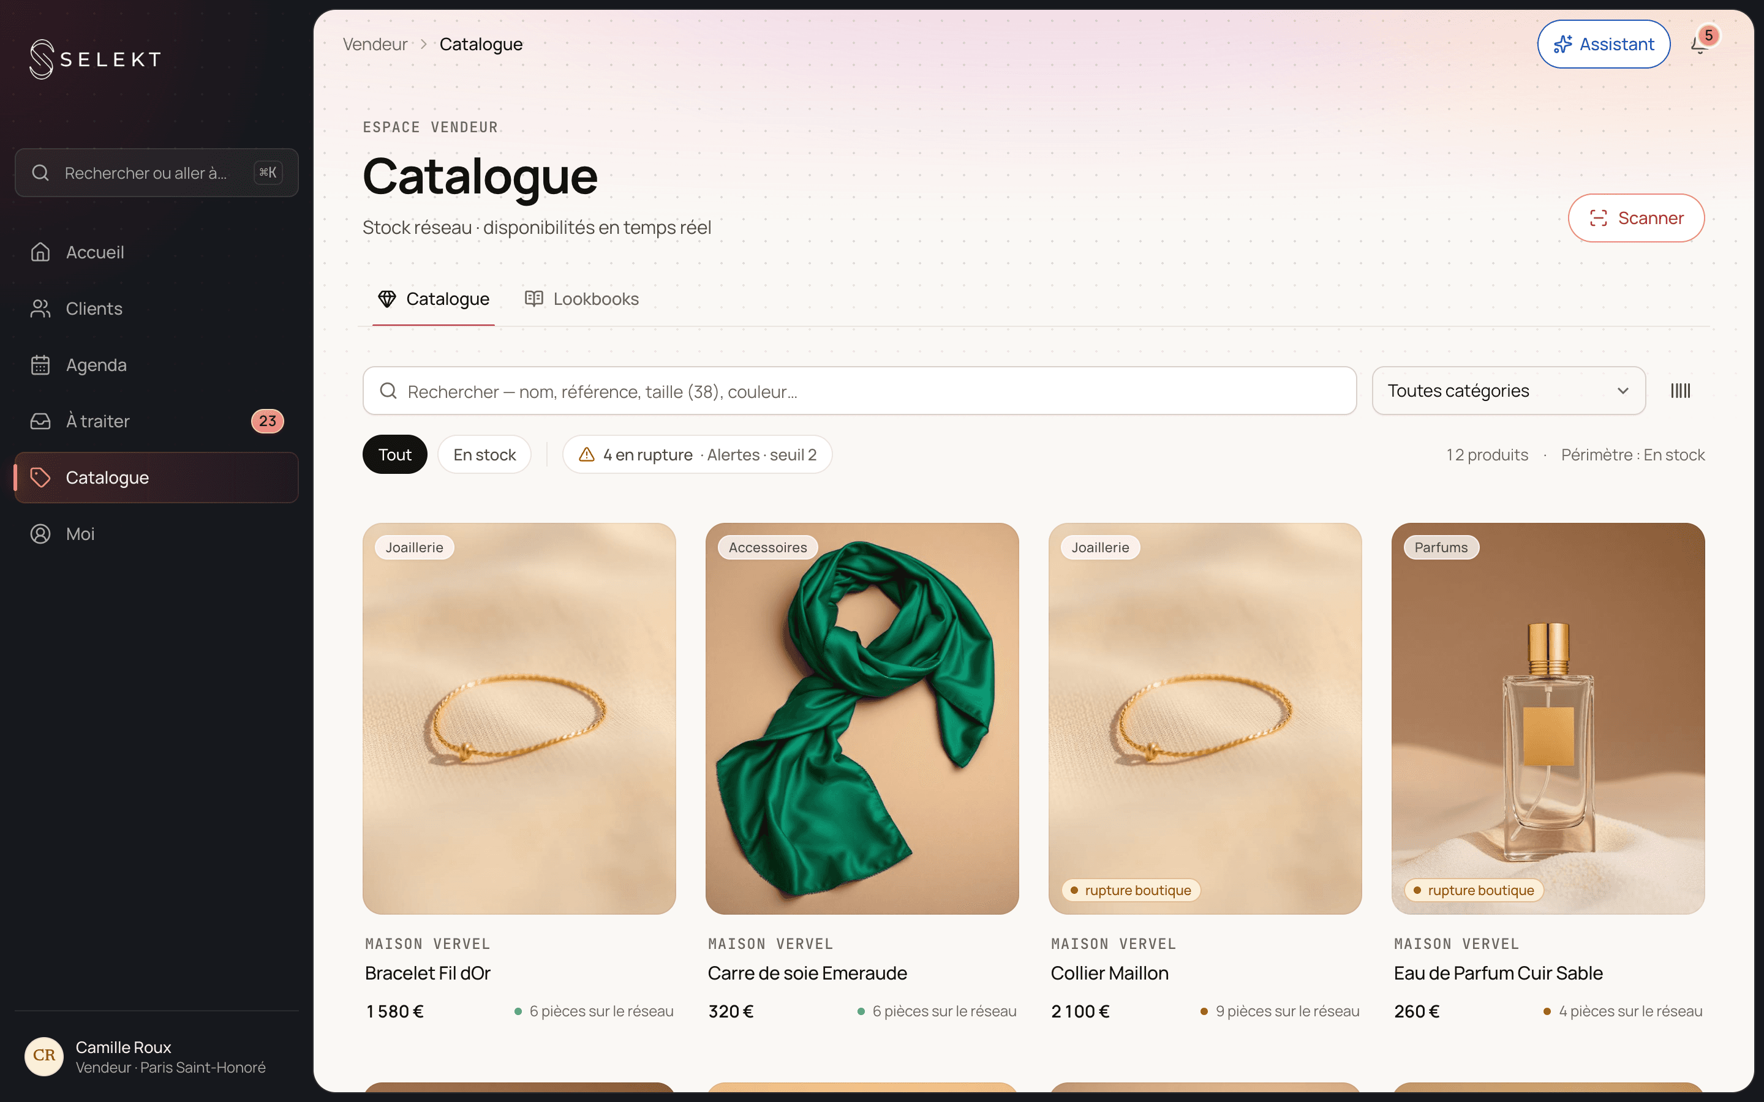Open Agenda in the sidebar
Screen dimensions: 1764x1102
pyautogui.click(x=157, y=364)
